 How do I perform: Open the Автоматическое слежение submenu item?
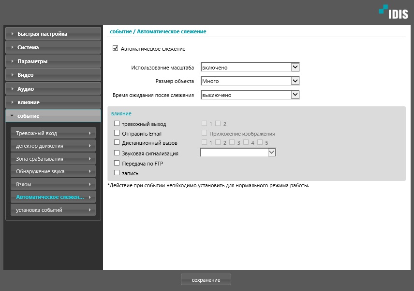[x=53, y=197]
